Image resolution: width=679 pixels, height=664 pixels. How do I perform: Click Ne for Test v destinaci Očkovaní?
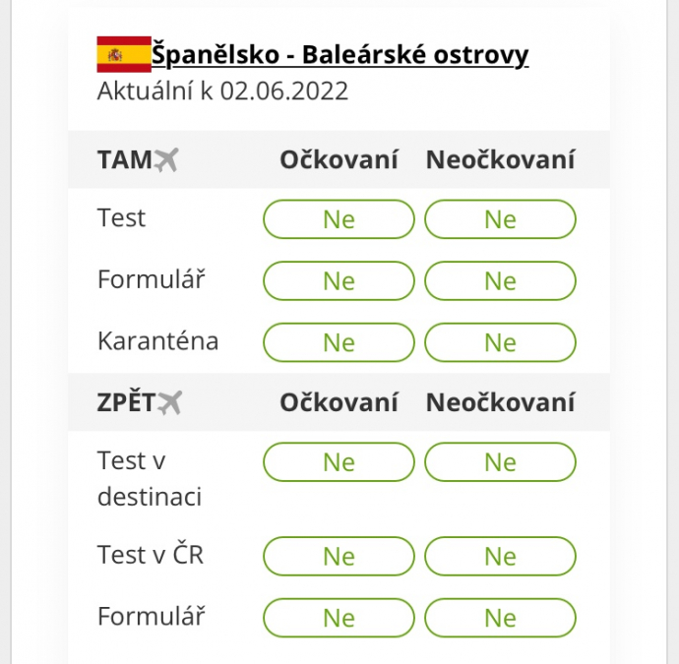(339, 462)
